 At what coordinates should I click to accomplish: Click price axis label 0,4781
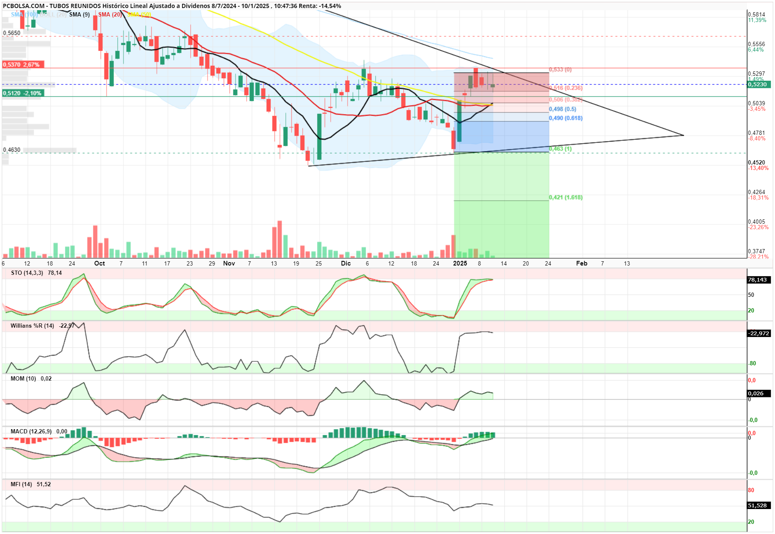pyautogui.click(x=756, y=133)
